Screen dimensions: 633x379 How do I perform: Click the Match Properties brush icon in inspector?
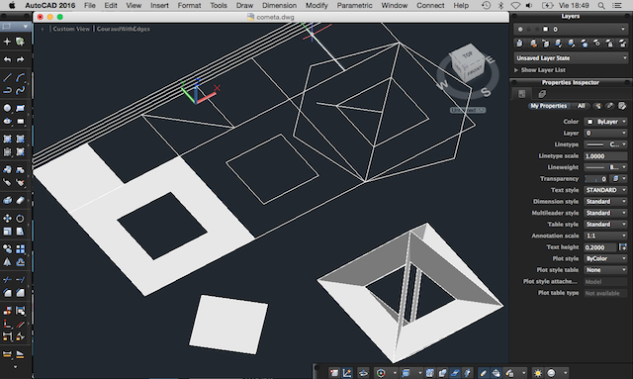click(x=609, y=106)
